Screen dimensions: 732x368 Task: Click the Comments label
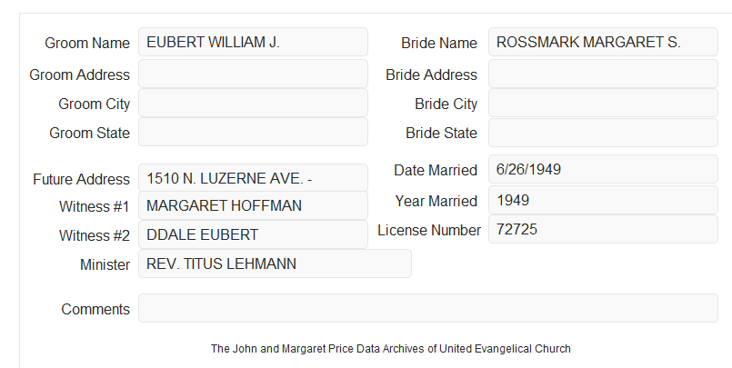(95, 309)
